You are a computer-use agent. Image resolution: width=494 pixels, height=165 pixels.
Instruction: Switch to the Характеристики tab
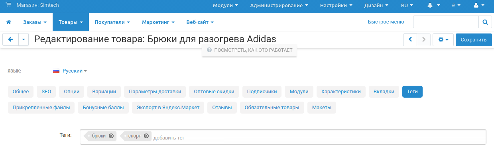[341, 92]
